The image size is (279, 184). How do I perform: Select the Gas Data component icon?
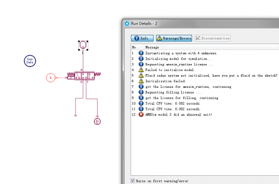point(30,61)
